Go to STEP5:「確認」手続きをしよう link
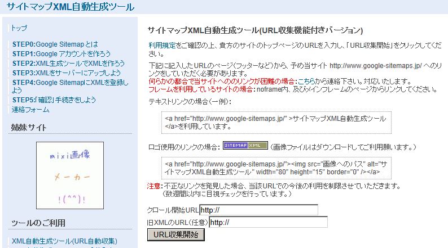Viewport: 448px width, 248px height. 54,100
